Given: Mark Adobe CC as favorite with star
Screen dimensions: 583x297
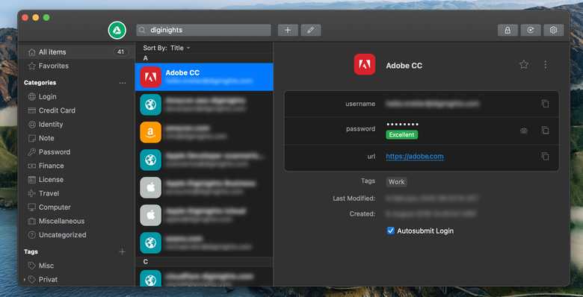Looking at the screenshot, I should [524, 65].
